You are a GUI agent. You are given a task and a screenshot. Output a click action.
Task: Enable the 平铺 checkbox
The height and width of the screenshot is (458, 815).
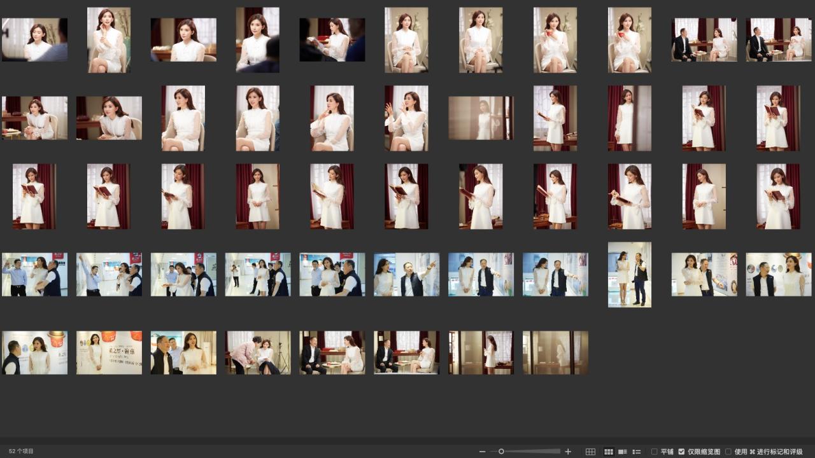click(x=655, y=452)
